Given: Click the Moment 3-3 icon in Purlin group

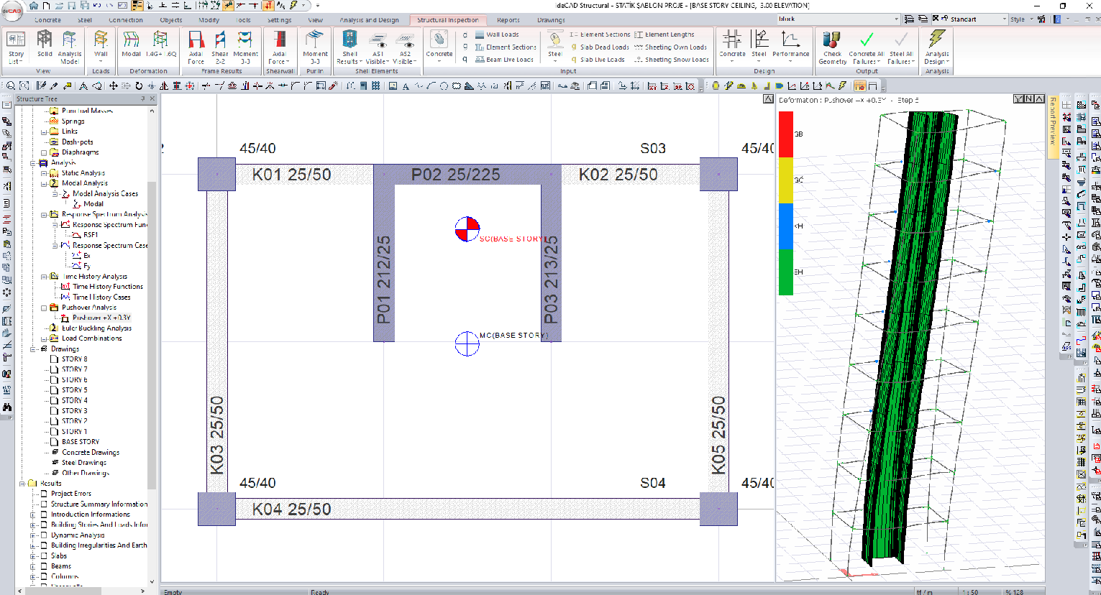Looking at the screenshot, I should (314, 46).
